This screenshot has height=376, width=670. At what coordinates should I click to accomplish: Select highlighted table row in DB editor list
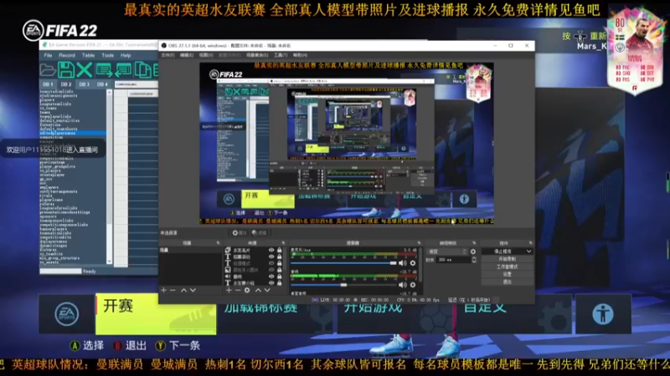tap(73, 133)
